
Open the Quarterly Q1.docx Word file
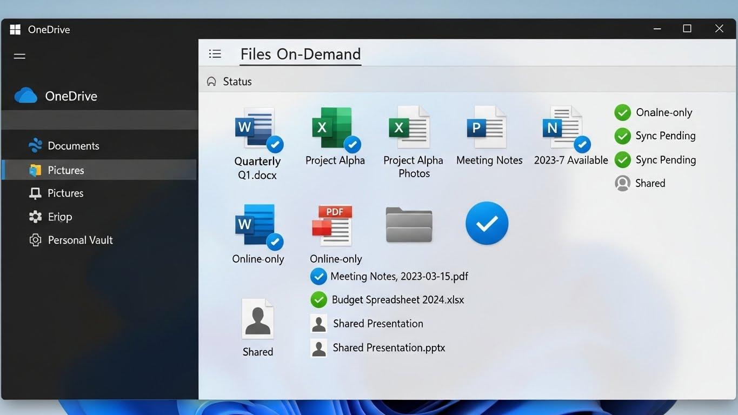[x=258, y=128]
